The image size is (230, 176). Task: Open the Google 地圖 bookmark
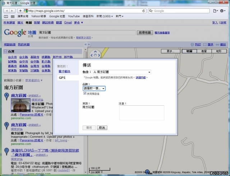(57, 16)
